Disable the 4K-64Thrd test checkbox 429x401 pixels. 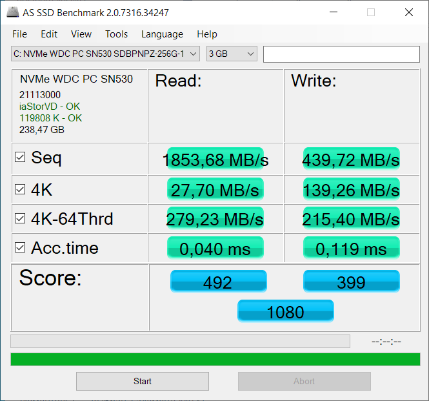click(x=20, y=218)
